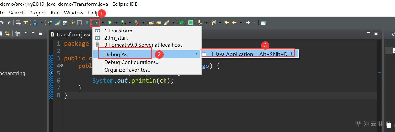Open the Help menu

point(93,13)
